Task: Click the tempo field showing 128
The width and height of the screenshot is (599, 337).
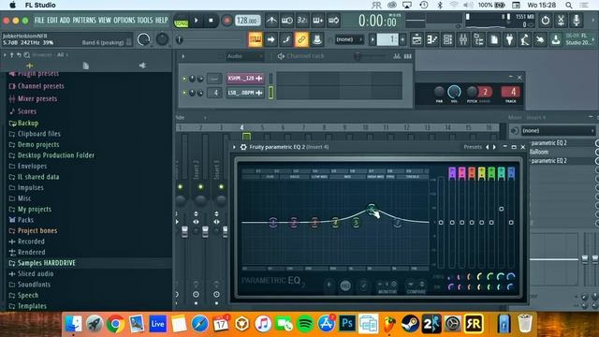Action: point(247,21)
